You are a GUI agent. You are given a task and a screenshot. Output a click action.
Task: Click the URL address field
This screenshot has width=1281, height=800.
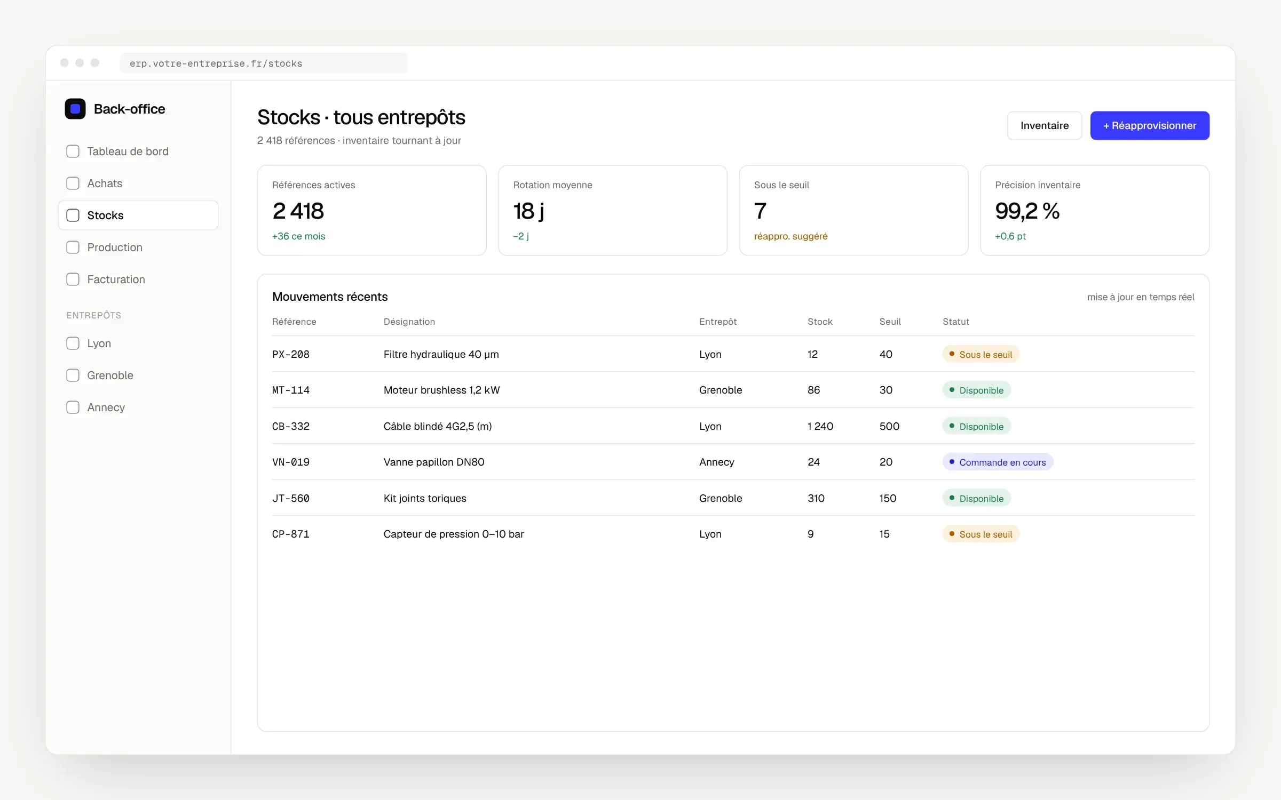click(x=264, y=63)
